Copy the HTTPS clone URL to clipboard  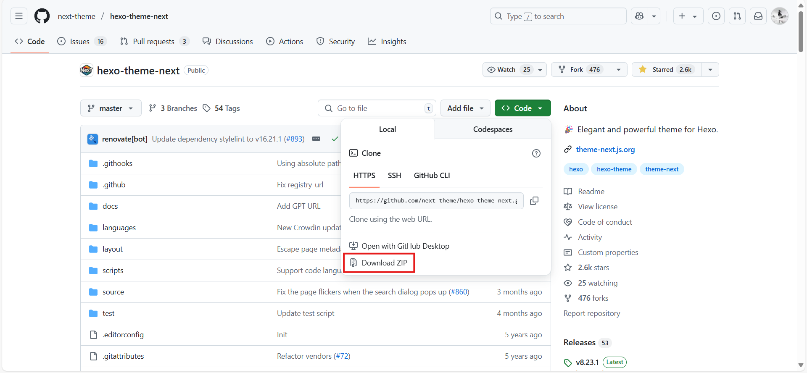click(534, 201)
